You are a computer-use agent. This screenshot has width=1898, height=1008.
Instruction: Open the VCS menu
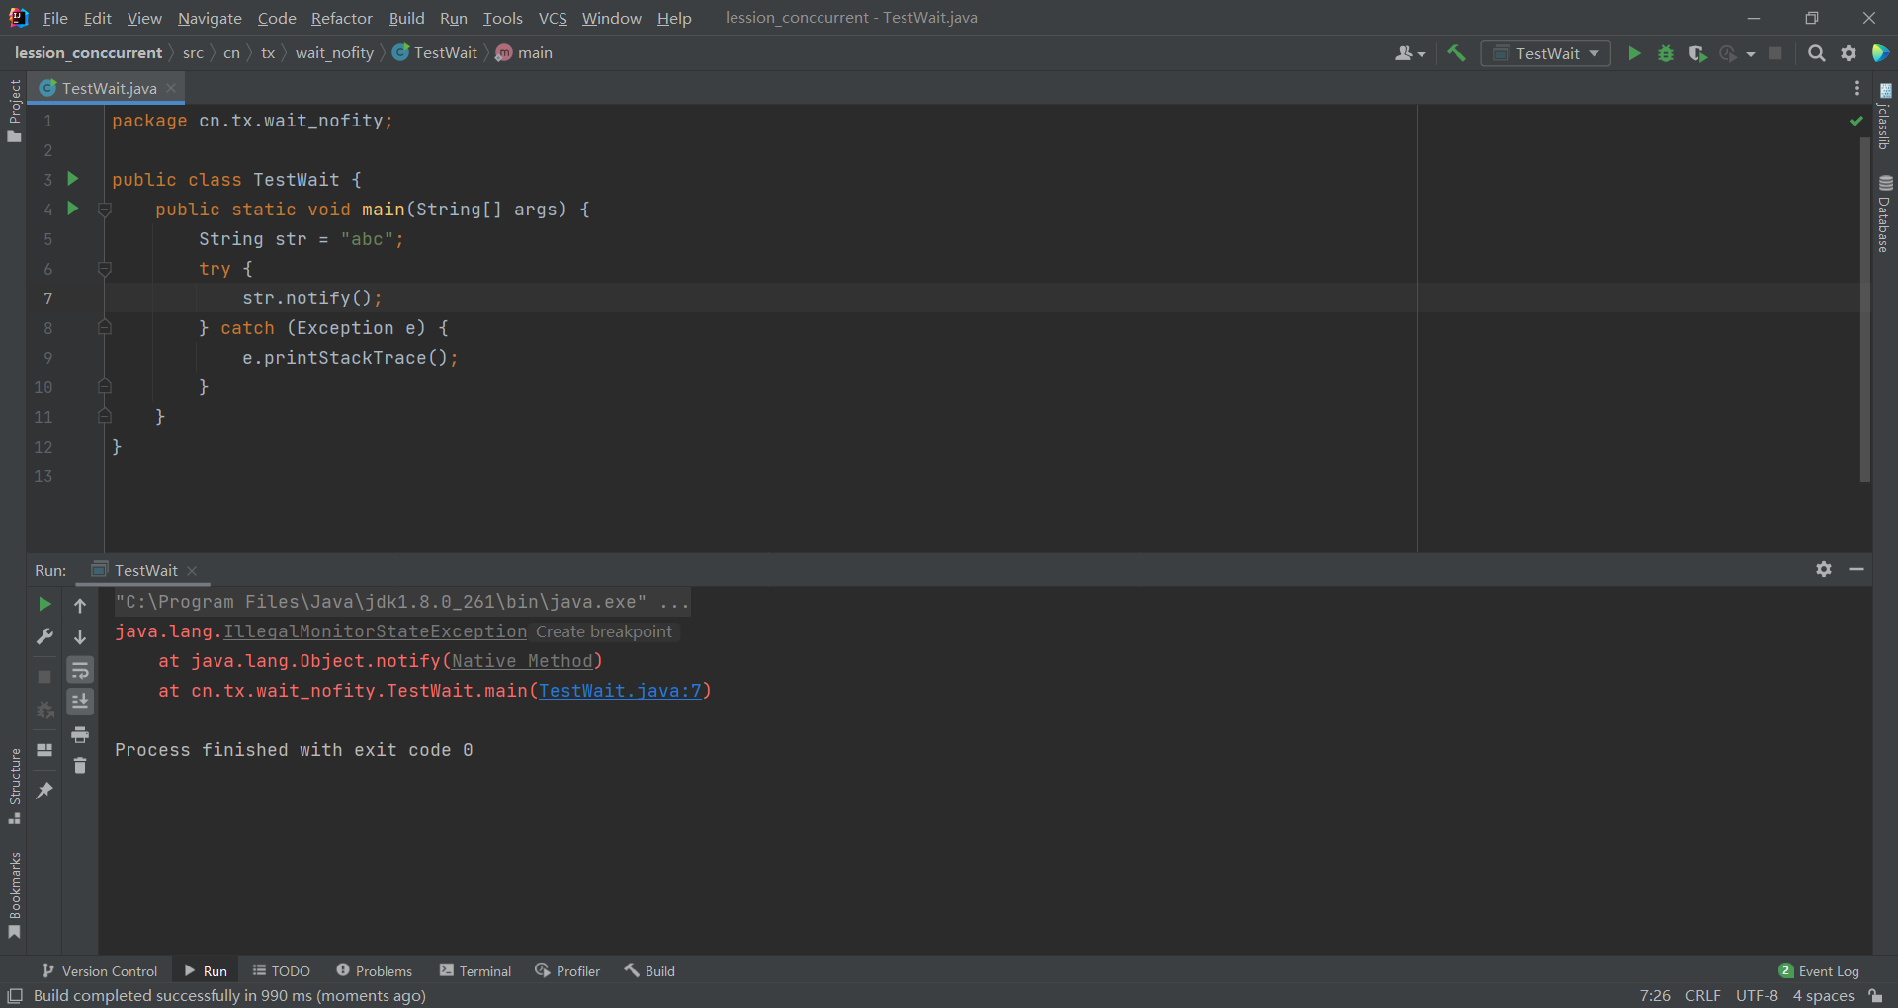tap(553, 18)
